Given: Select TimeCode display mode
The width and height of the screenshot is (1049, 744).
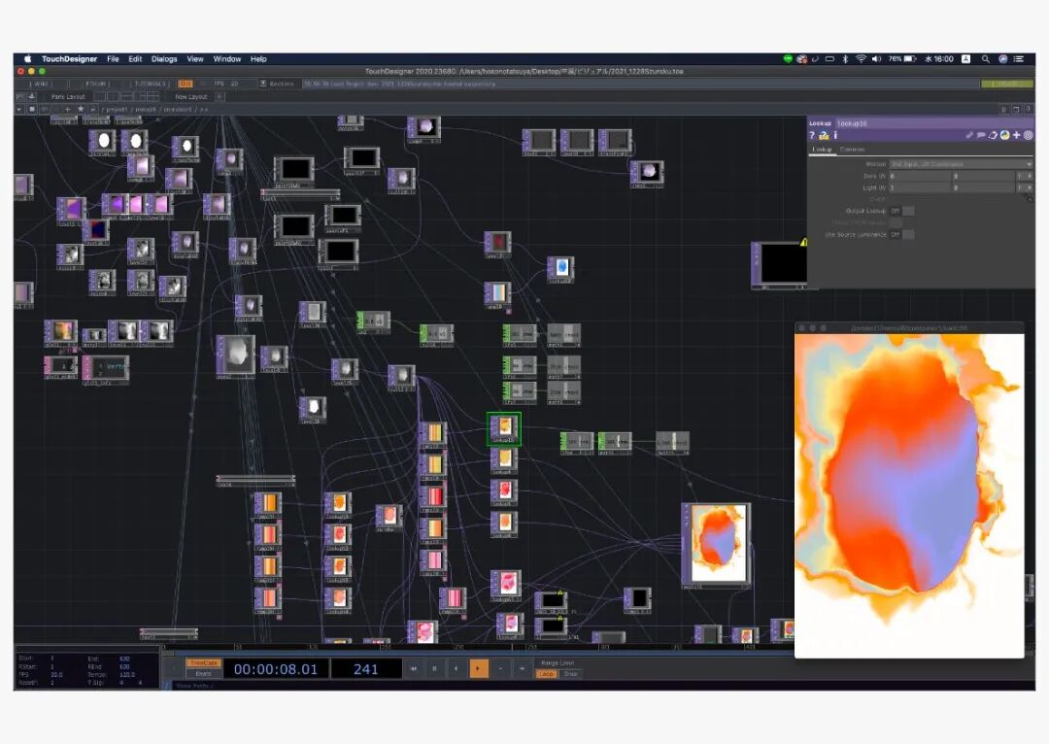Looking at the screenshot, I should click(x=203, y=663).
